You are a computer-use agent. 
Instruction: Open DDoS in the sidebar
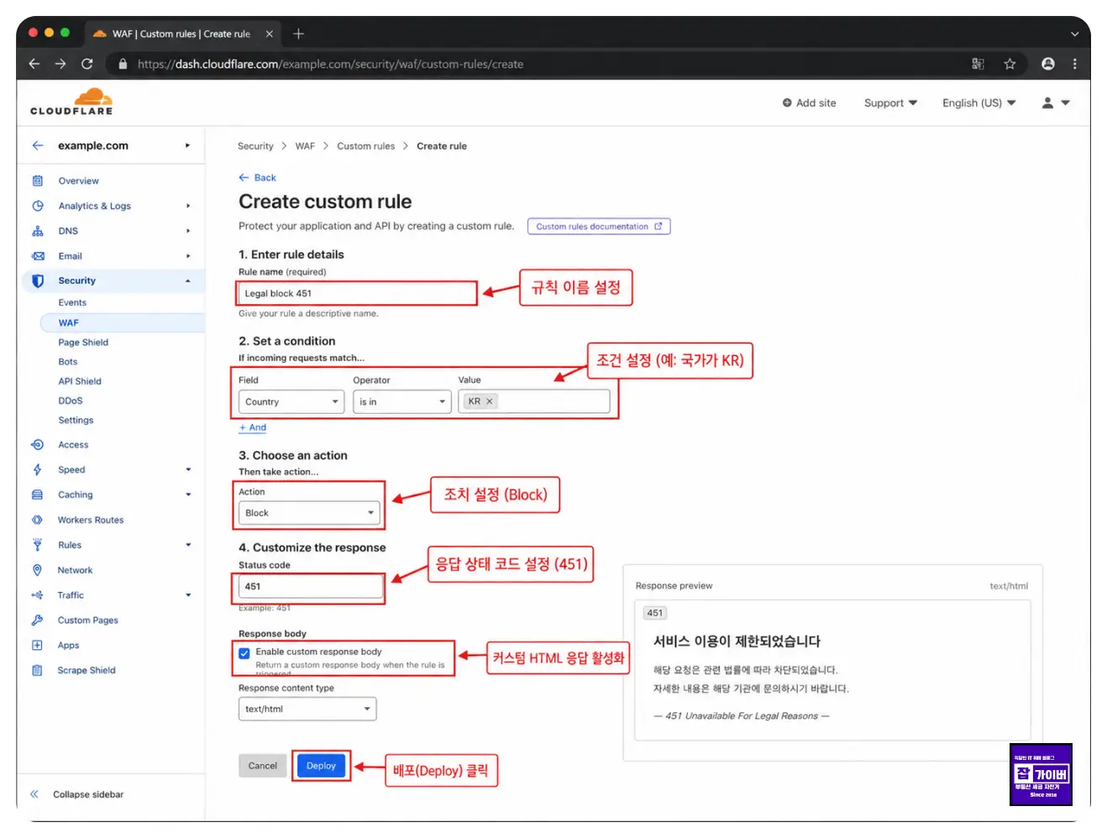[x=71, y=401]
